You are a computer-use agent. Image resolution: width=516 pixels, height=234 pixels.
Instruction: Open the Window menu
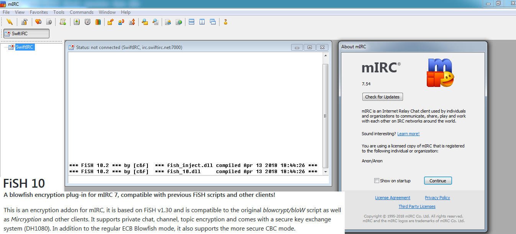coord(107,12)
